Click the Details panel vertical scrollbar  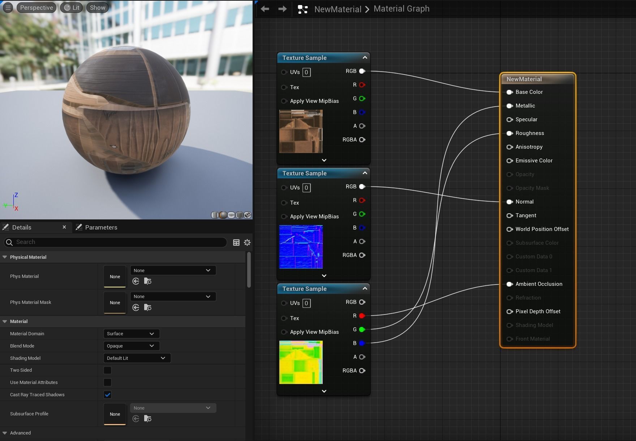249,270
